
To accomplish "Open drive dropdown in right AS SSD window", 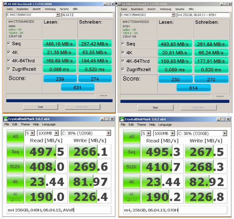I will tap(173, 15).
